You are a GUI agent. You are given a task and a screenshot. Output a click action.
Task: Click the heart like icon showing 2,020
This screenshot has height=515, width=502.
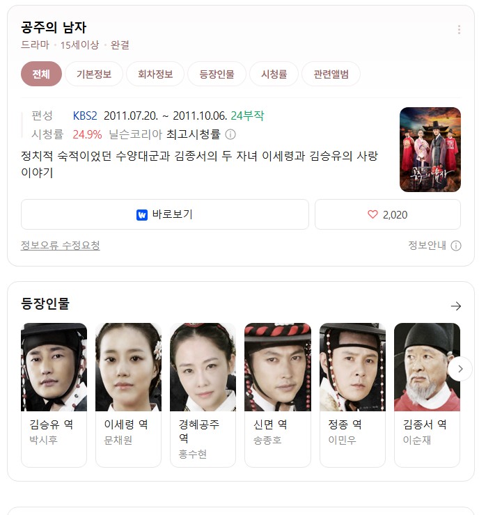pyautogui.click(x=372, y=214)
